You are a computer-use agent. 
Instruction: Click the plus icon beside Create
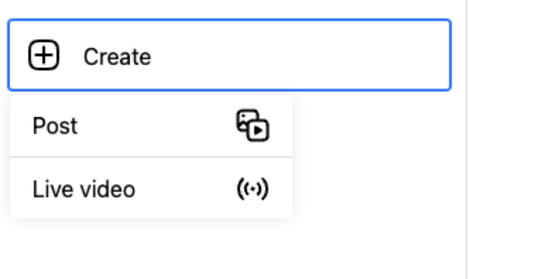(x=44, y=56)
